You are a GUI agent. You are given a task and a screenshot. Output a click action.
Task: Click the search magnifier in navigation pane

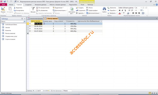tap(25, 21)
